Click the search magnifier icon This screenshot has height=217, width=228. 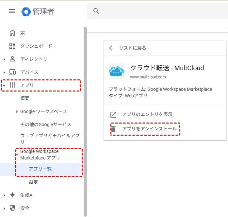[96, 11]
